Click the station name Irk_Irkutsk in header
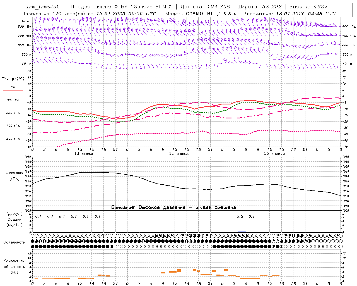 [x=43, y=7]
